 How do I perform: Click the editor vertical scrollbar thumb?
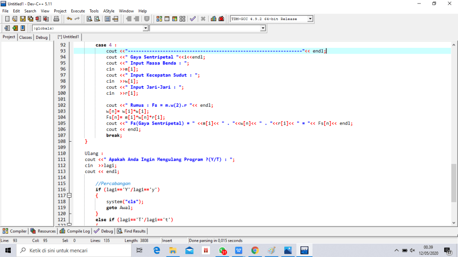point(454,182)
